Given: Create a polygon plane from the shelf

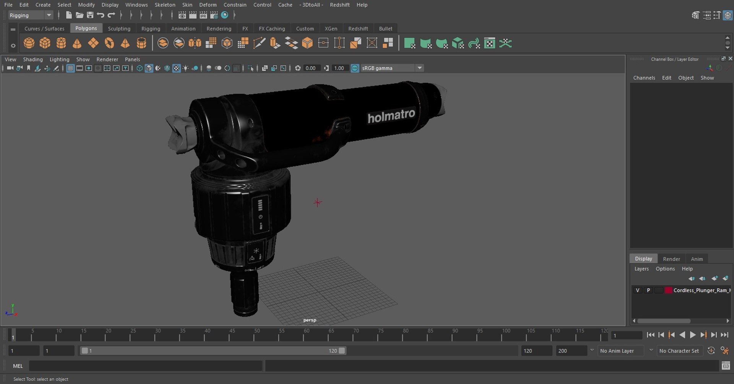Looking at the screenshot, I should 93,43.
